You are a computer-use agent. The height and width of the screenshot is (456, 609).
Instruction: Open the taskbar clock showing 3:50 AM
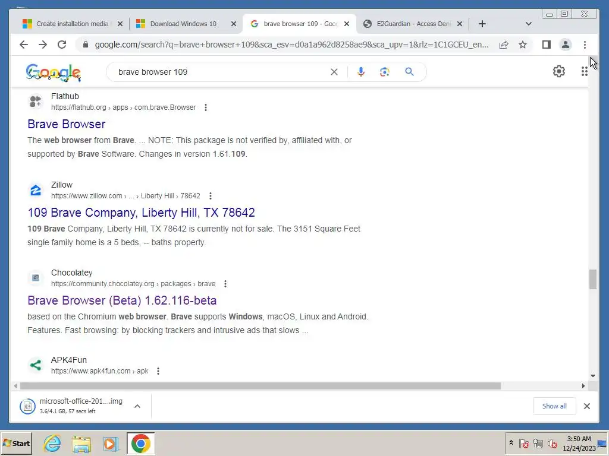pyautogui.click(x=579, y=443)
